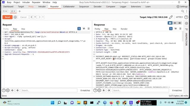Switch to the Learn tab

point(148,6)
